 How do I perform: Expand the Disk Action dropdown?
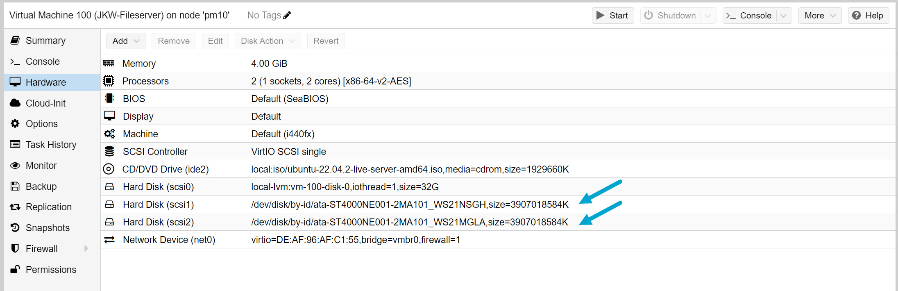click(x=268, y=41)
